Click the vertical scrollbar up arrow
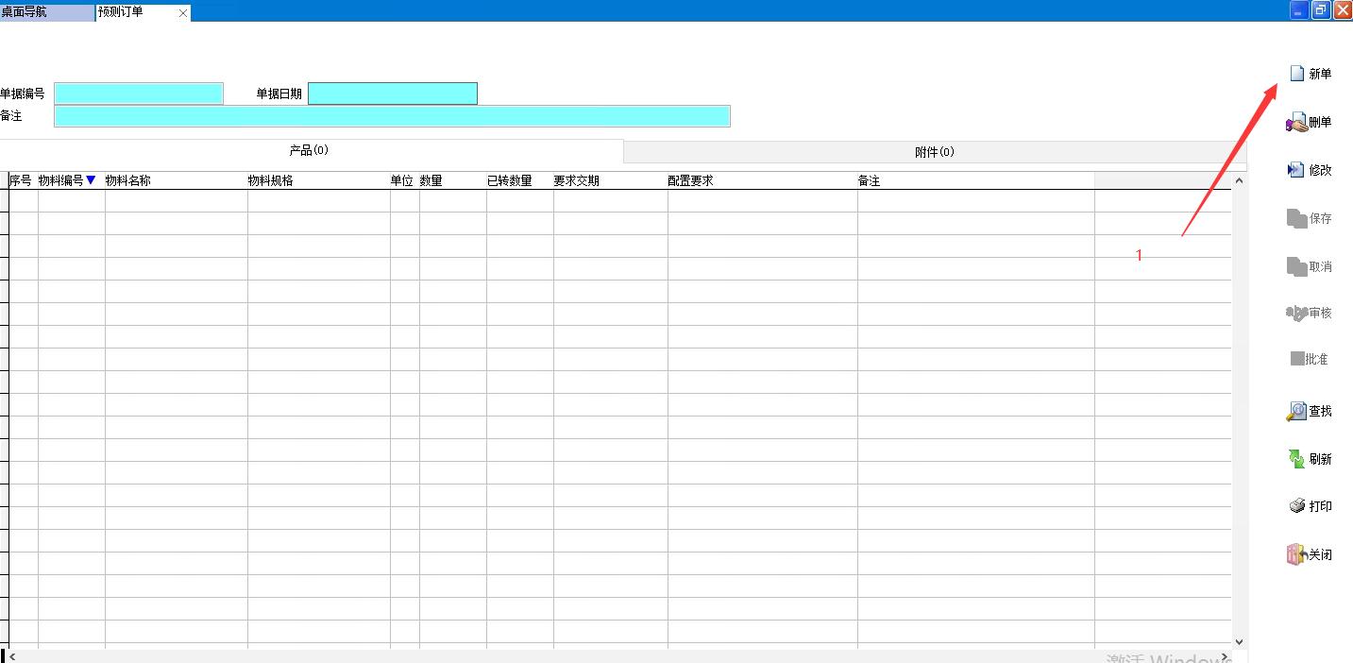The image size is (1353, 663). click(1239, 180)
